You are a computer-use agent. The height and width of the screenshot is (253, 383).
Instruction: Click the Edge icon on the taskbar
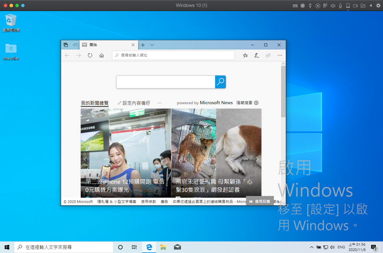click(149, 247)
